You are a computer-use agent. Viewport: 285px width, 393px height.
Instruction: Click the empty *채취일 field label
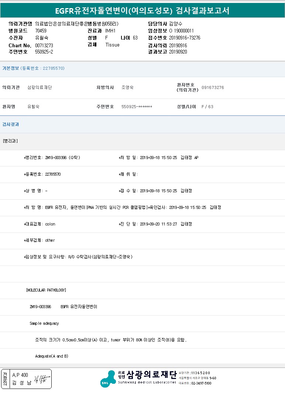pos(128,174)
